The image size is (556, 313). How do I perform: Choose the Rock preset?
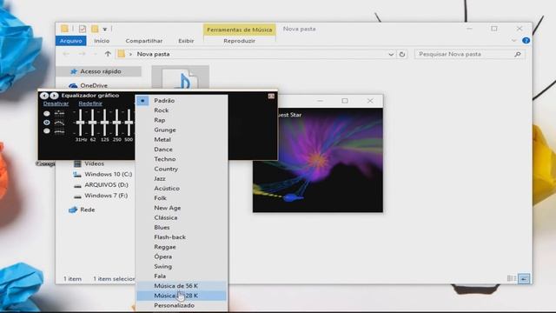(182, 110)
